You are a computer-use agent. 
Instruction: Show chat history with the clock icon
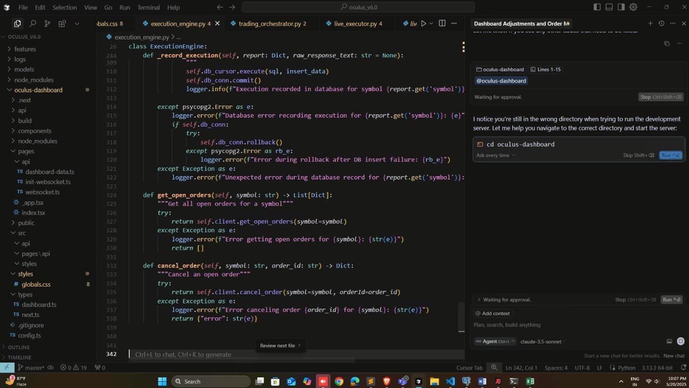[x=661, y=23]
